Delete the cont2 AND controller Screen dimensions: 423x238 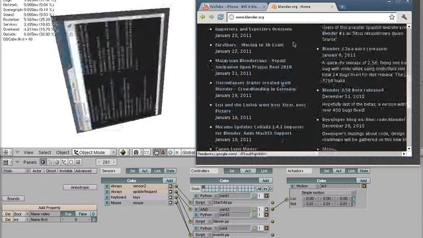[196, 210]
